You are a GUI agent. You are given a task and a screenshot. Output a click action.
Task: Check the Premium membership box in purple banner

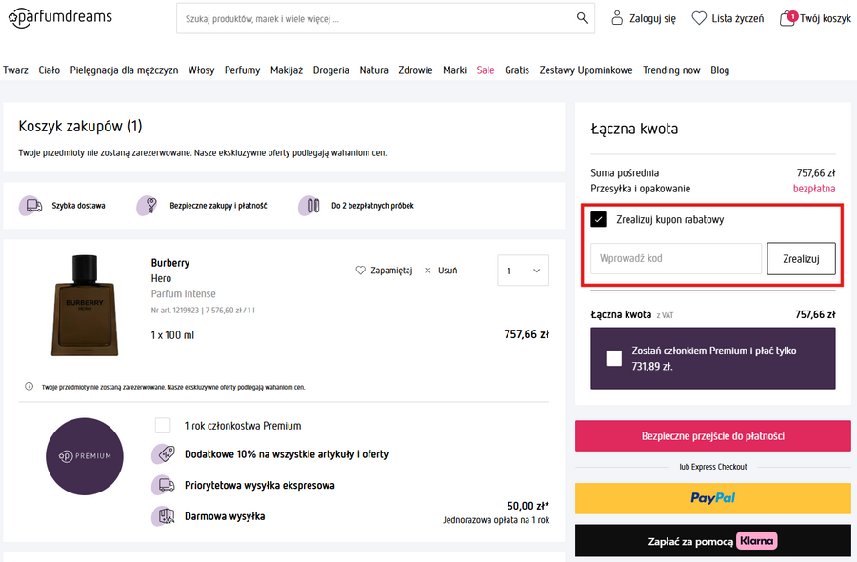click(x=614, y=358)
